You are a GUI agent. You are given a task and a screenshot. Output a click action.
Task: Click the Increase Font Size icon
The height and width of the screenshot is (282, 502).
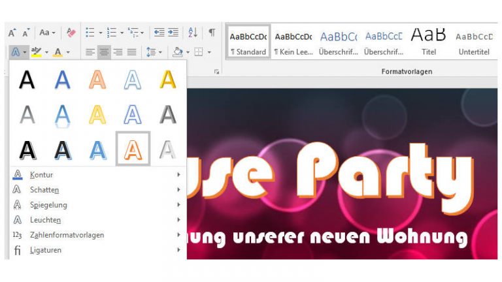[x=12, y=32]
